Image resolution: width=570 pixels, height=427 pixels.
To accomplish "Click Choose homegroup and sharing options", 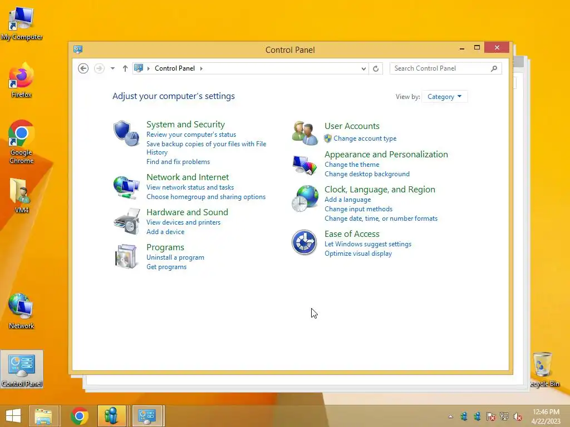I will 206,197.
